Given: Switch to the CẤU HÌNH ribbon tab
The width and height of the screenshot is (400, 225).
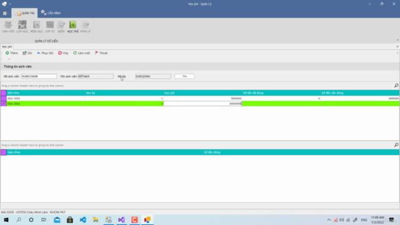Looking at the screenshot, I should (x=51, y=12).
